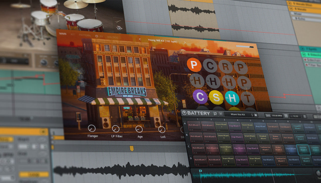Go to next kit with right arrow

click(185, 42)
